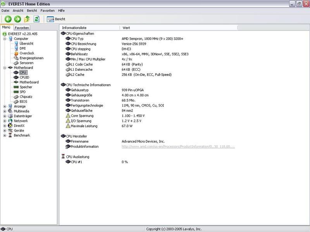Expand the Netzwerk tree node
This screenshot has height=232, width=310.
click(x=5, y=121)
